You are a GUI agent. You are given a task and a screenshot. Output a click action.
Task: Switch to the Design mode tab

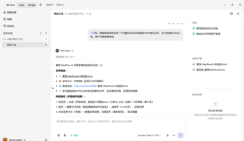click(32, 5)
